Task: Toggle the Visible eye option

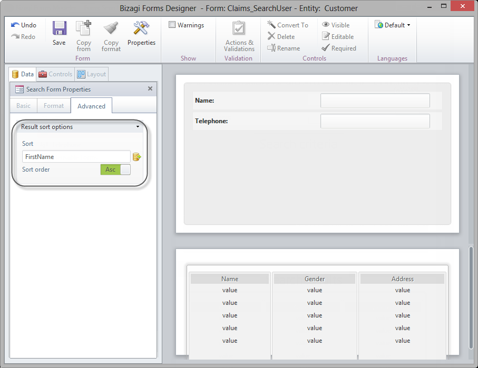Action: tap(336, 25)
